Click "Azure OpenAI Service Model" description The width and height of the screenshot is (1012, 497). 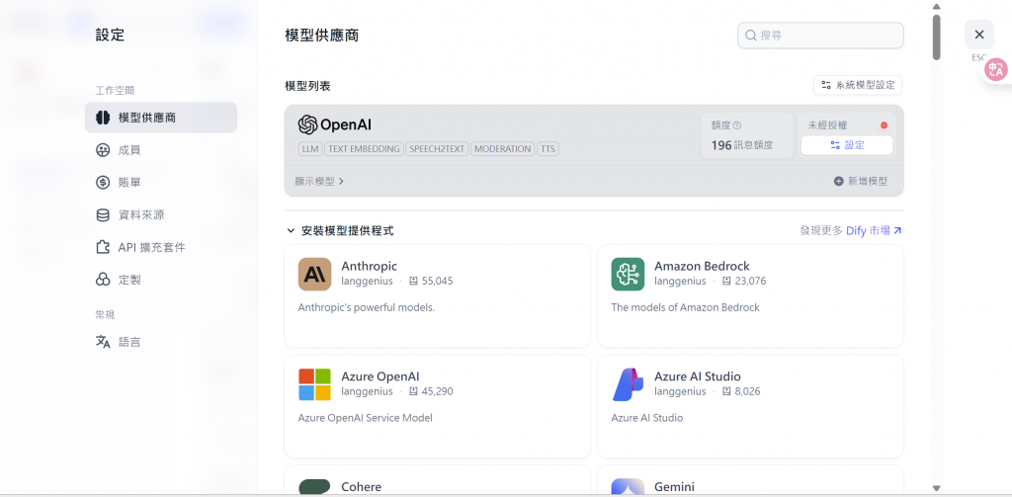pos(366,418)
